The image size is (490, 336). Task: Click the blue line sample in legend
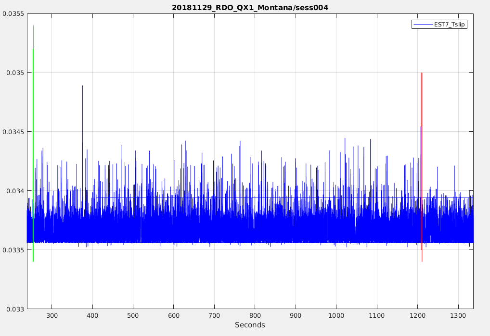click(422, 24)
